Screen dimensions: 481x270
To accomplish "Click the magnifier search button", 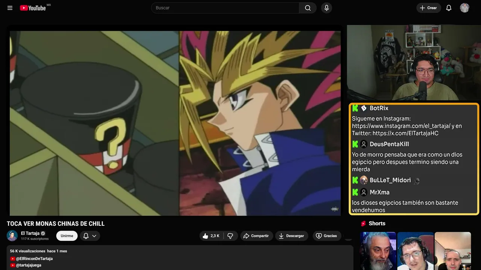I will 308,8.
